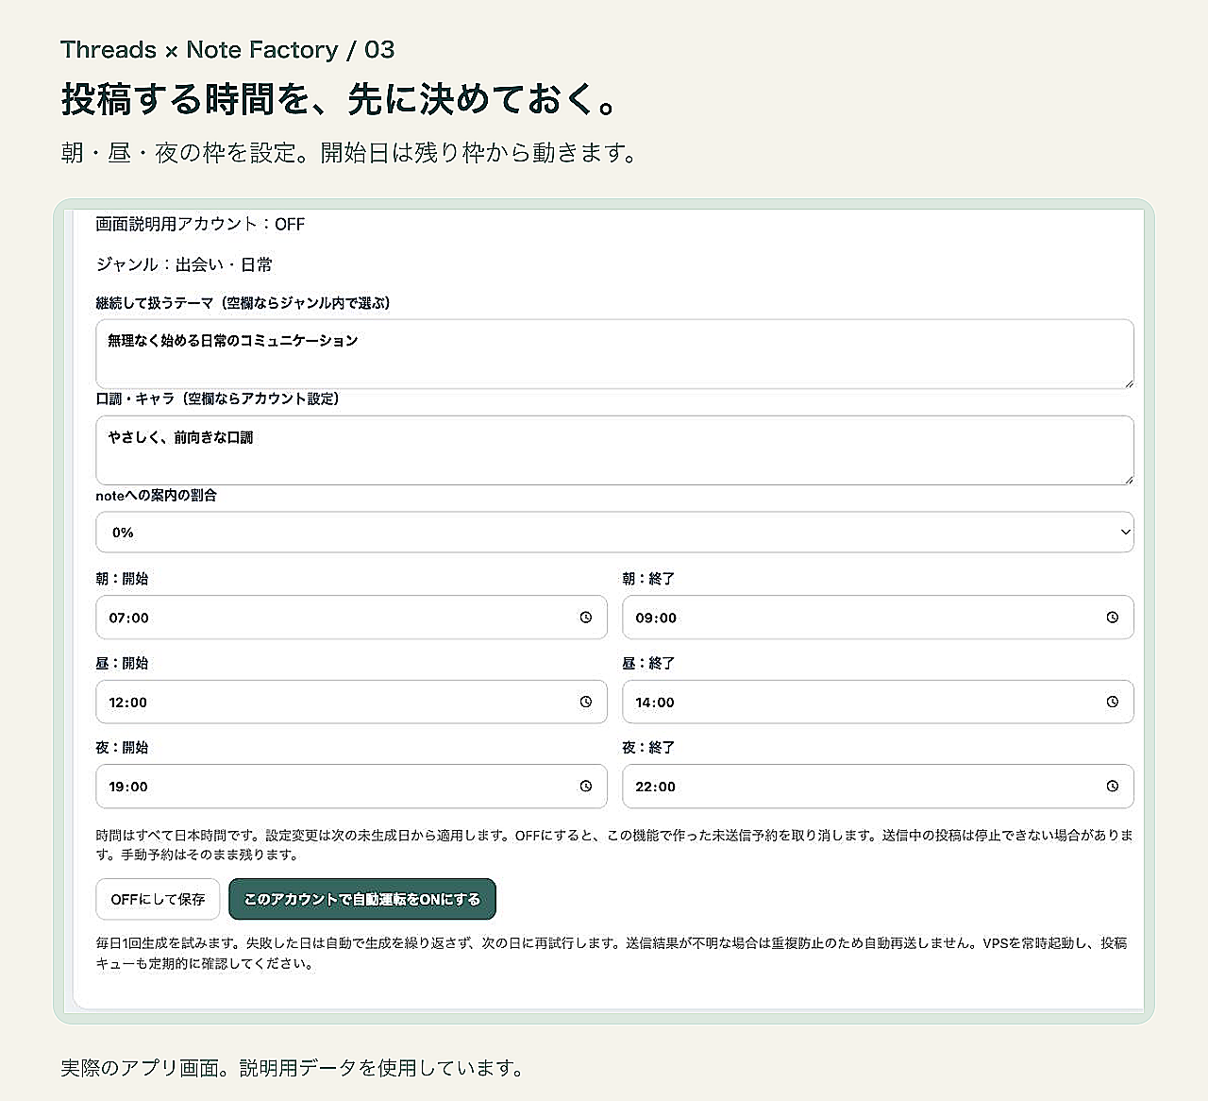Expand the noteへの案内の割合 dropdown
Screen dimensions: 1208x1101
614,533
